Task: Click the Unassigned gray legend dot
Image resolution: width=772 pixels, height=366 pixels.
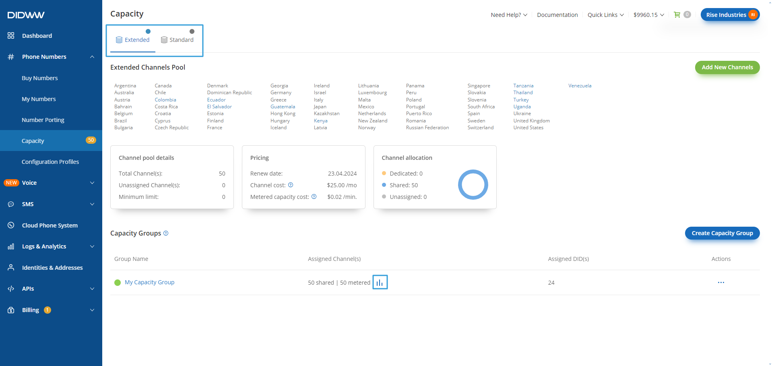Action: pos(384,196)
